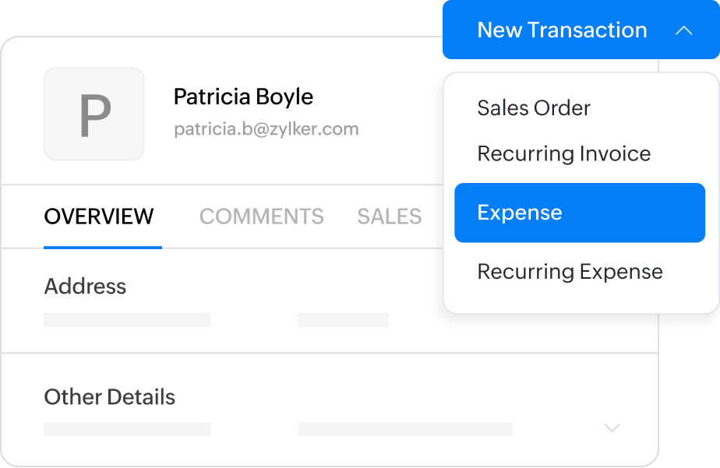Open the COMMENTS tab
The image size is (720, 468).
click(x=261, y=216)
